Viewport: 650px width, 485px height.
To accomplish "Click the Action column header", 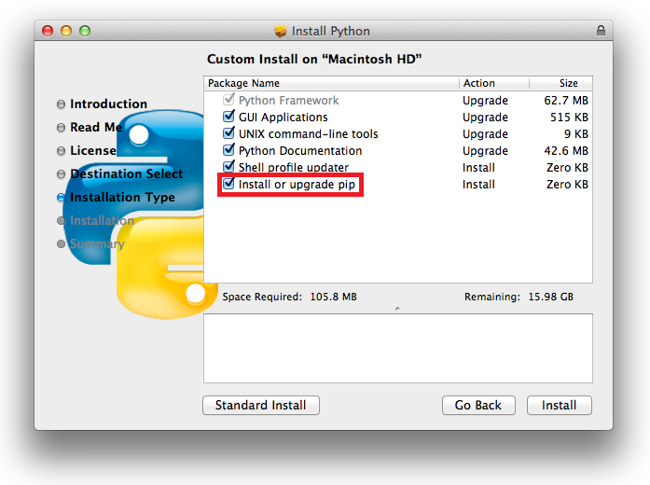I will coord(493,83).
